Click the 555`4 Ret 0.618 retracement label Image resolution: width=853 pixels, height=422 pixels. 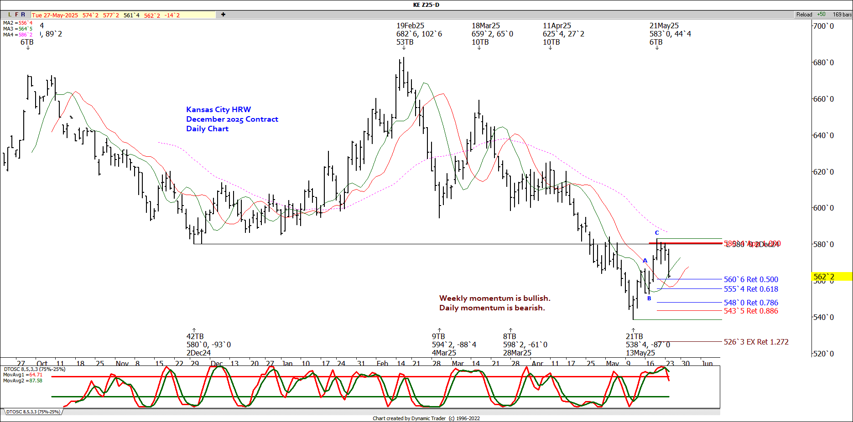(x=751, y=289)
